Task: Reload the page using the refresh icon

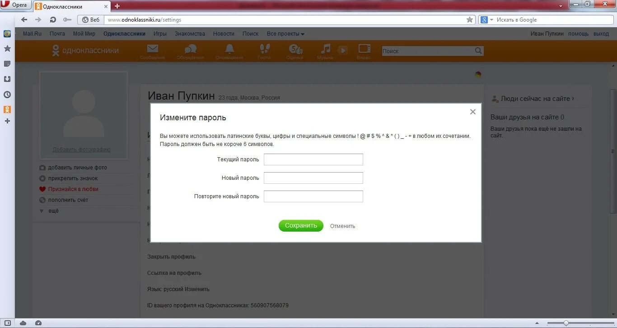Action: pyautogui.click(x=53, y=20)
